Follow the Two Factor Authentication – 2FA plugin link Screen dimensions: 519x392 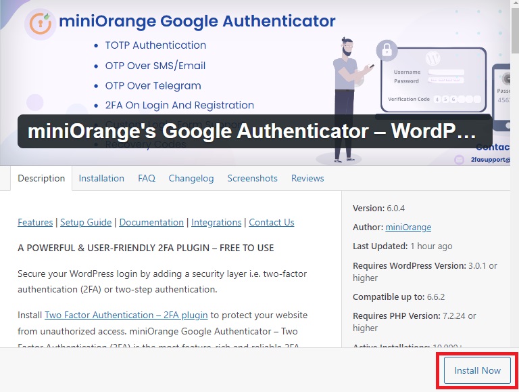pos(126,315)
